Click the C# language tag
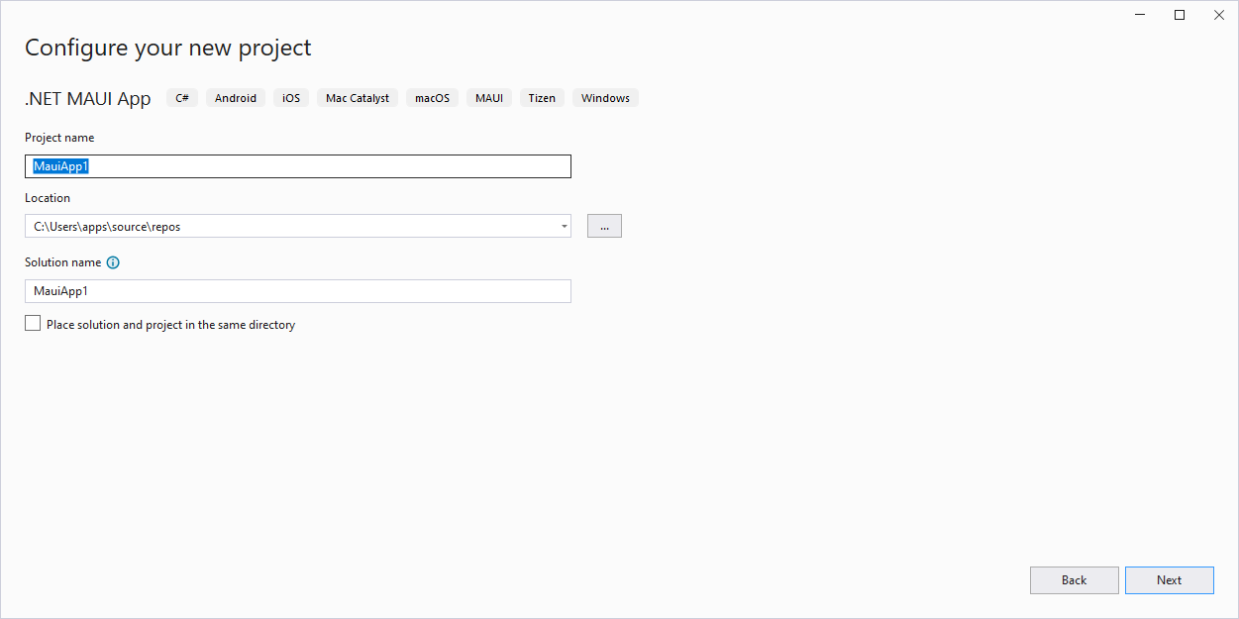Screen dimensions: 1239x619 click(182, 98)
